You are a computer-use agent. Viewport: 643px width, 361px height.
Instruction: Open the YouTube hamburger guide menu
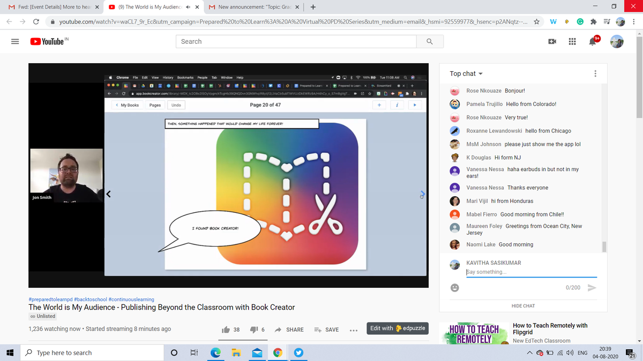pyautogui.click(x=15, y=41)
